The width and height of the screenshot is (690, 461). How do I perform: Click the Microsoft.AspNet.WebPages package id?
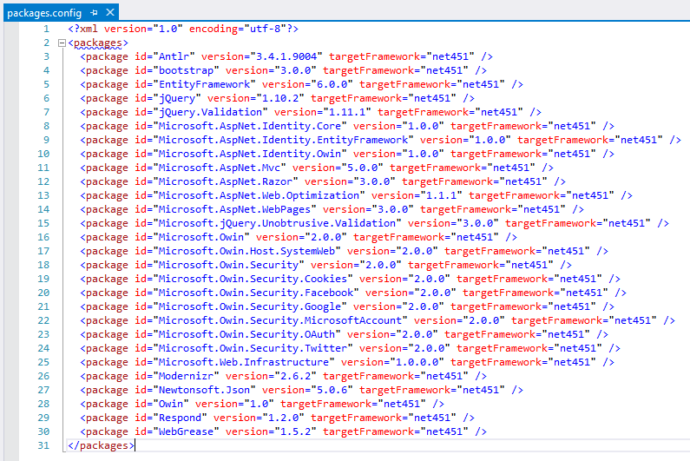pos(234,209)
